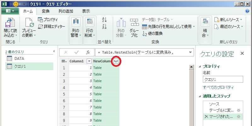Screen dimensions: 252x126
Task: Select the クエリ1 query
Action: [x=29, y=66]
